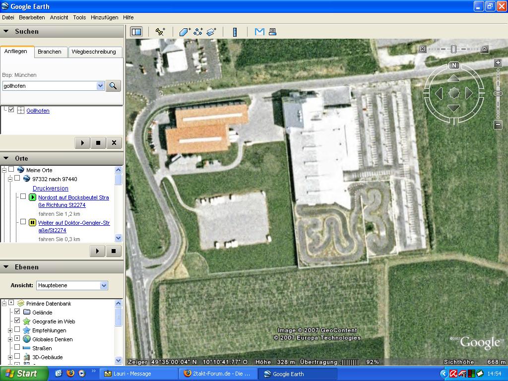Print the current map view
508x381 pixels.
point(272,32)
